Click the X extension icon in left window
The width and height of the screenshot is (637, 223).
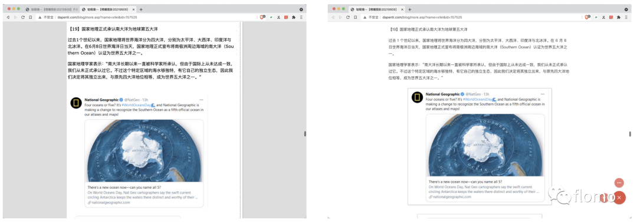[278, 18]
